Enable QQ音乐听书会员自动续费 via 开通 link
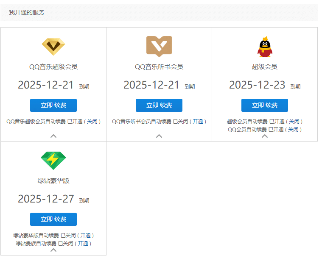The image size is (322, 261). click(198, 121)
